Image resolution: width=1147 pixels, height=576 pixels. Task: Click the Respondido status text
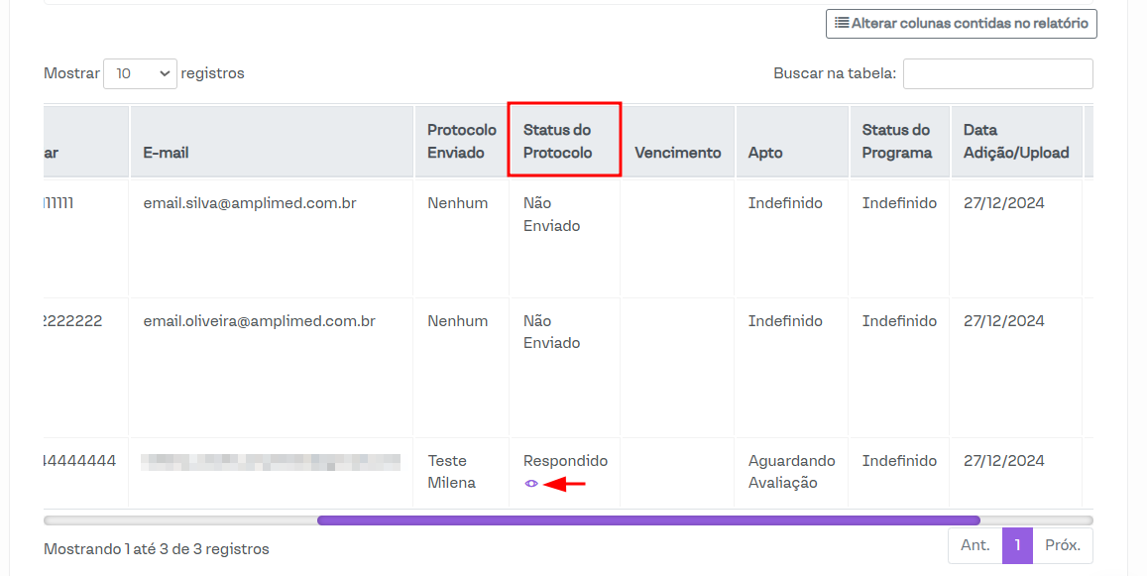tap(565, 461)
